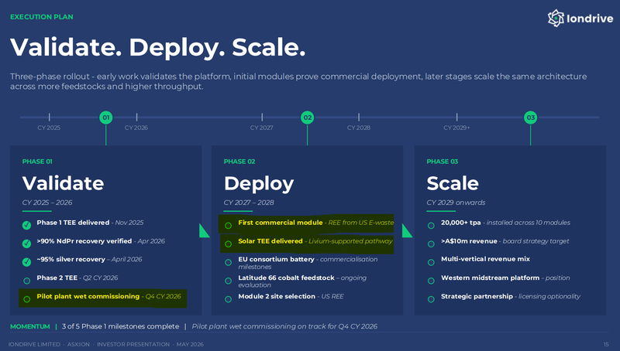Click the highlighted Solar TEE delivered text
Screen dimensions: 620x351
(x=270, y=241)
